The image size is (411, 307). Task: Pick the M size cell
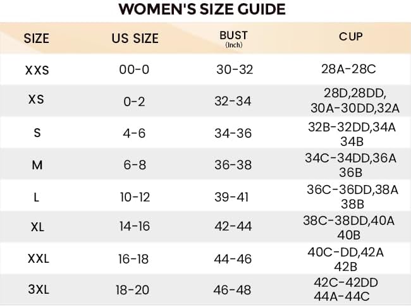[37, 164]
